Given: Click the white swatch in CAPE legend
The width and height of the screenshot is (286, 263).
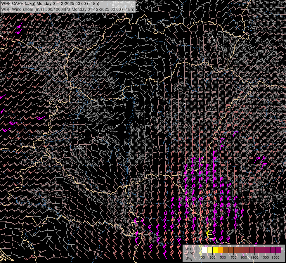Looking at the screenshot, I should click(x=205, y=250).
